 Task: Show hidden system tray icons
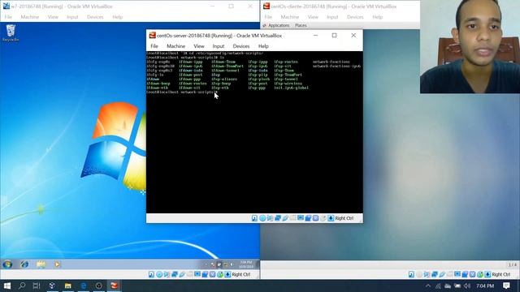(428, 286)
